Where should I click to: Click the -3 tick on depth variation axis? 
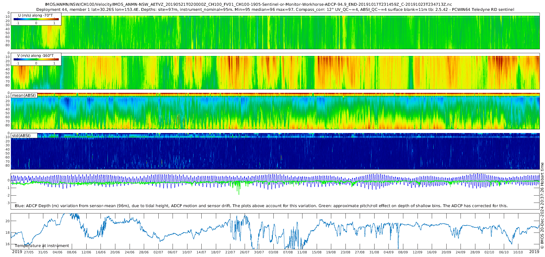[x=8, y=203]
